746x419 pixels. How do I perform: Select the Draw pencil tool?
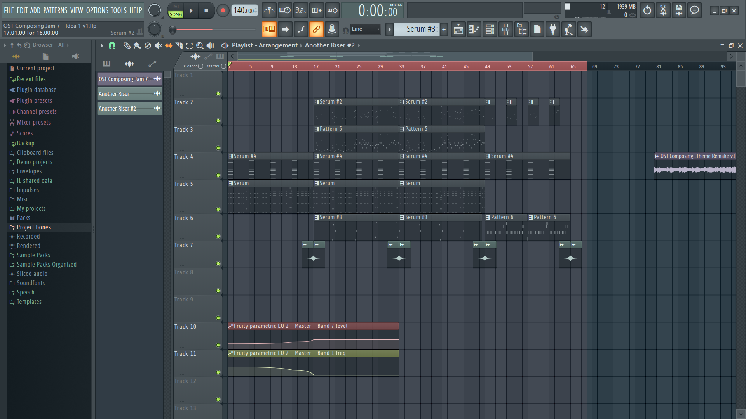pos(127,45)
